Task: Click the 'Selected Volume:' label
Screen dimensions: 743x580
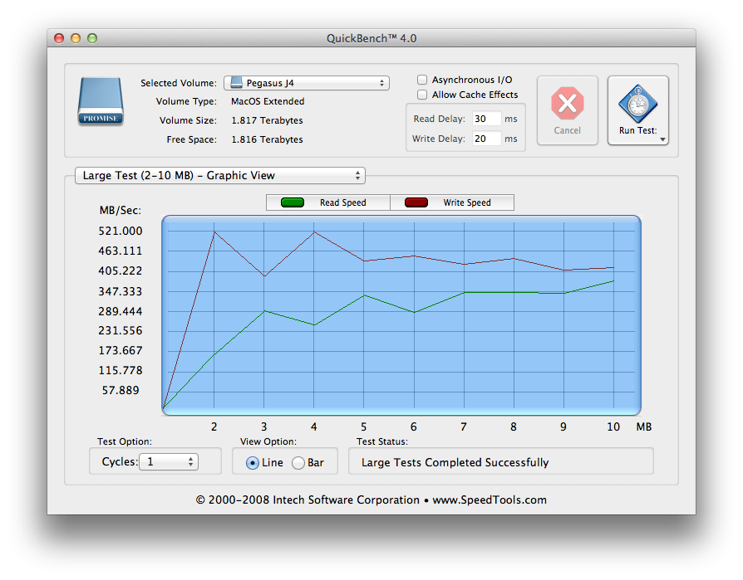Action: click(x=179, y=83)
